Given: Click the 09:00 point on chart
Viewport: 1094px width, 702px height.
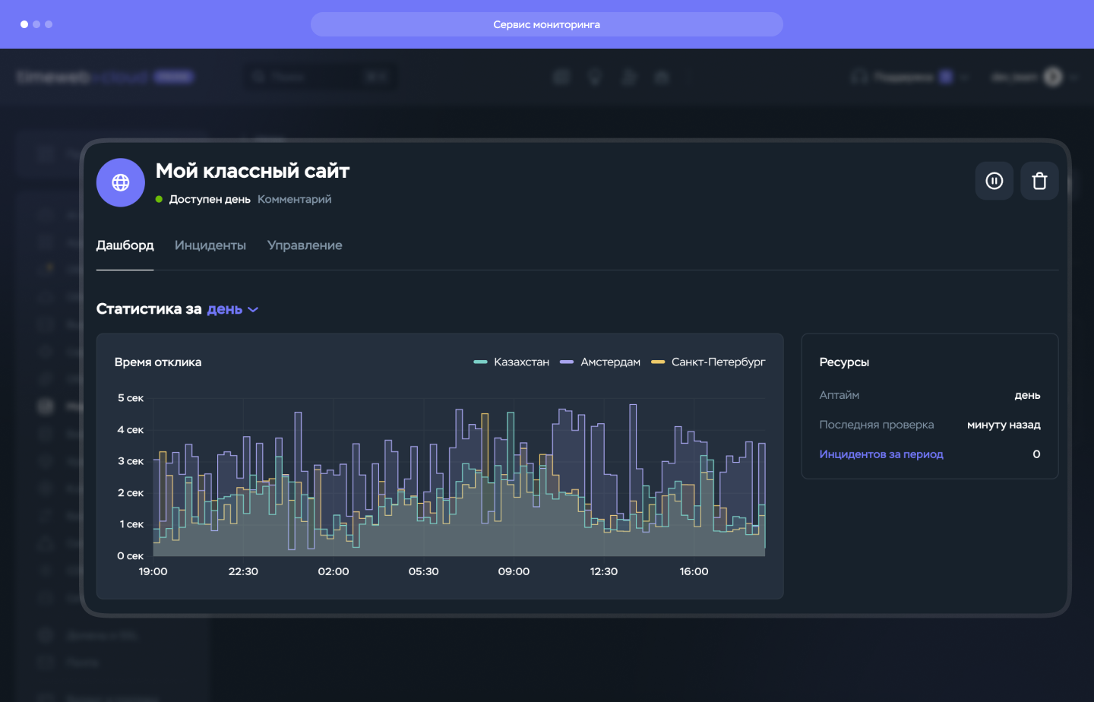Looking at the screenshot, I should coord(514,571).
